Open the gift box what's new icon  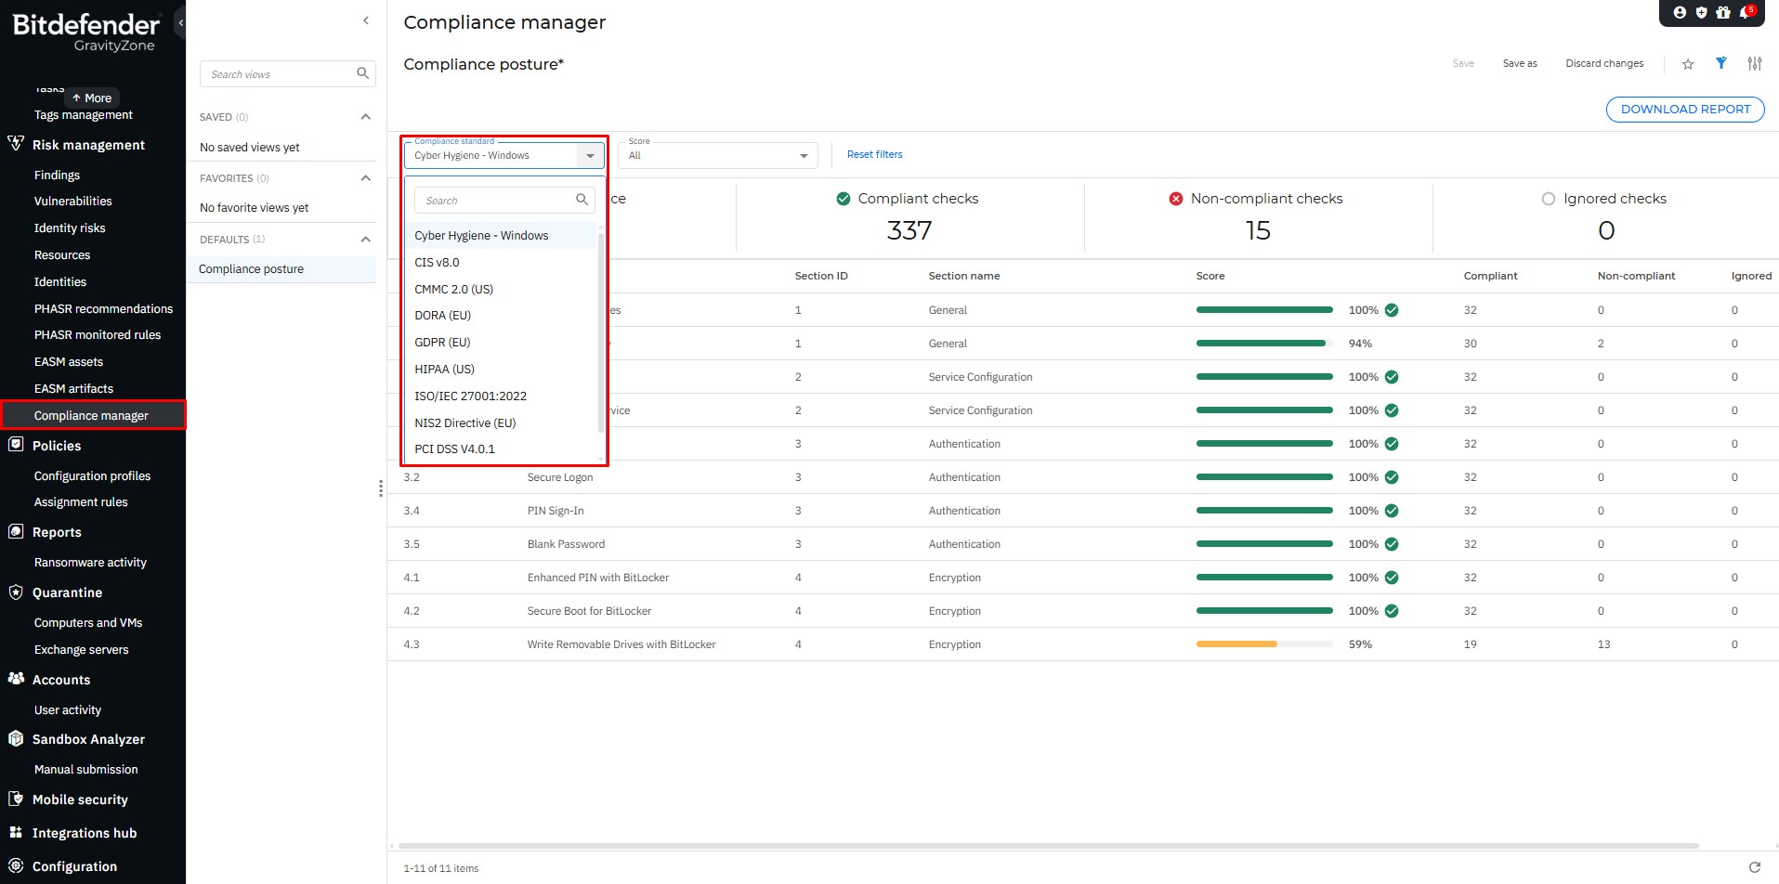tap(1723, 13)
